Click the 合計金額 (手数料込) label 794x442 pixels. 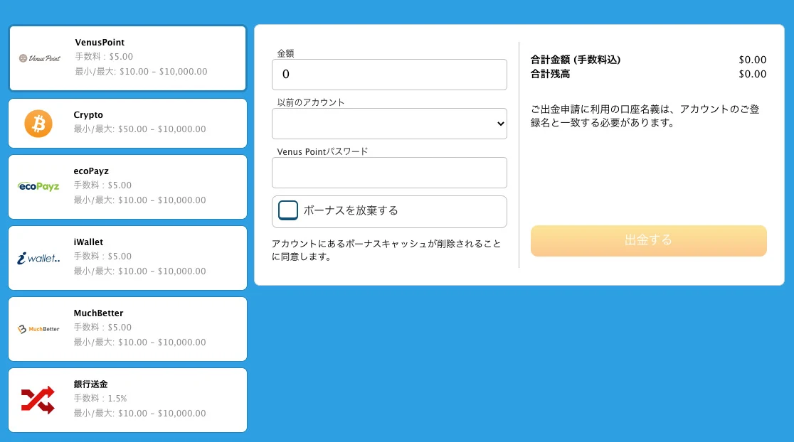(x=576, y=60)
